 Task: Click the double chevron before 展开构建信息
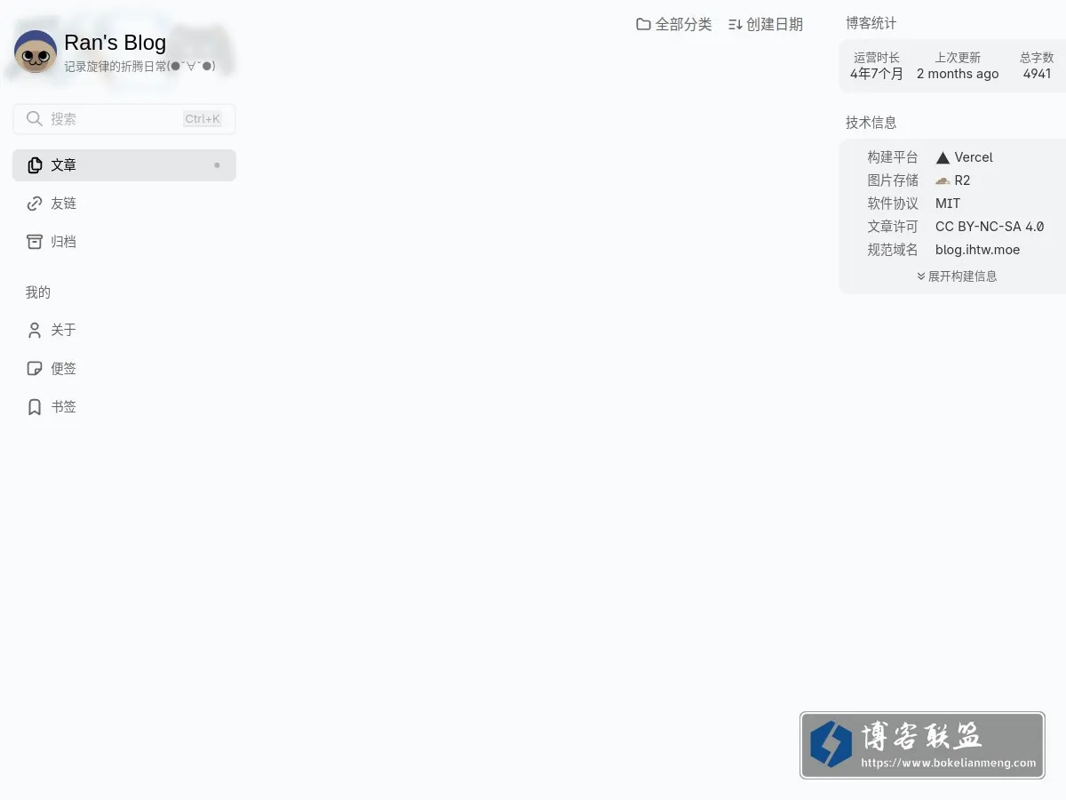coord(921,276)
